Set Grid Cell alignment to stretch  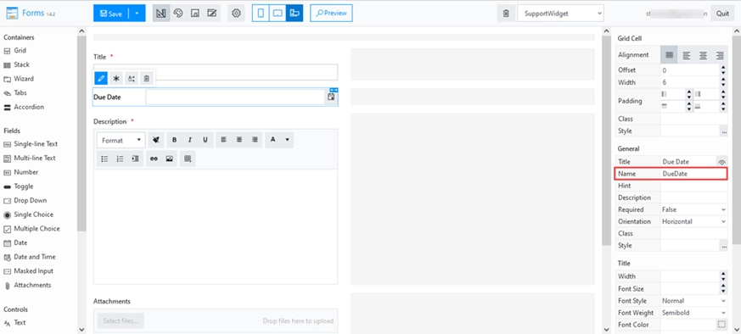[669, 55]
